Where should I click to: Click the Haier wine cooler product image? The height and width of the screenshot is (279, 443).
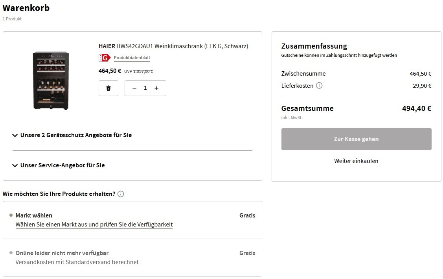pyautogui.click(x=51, y=80)
